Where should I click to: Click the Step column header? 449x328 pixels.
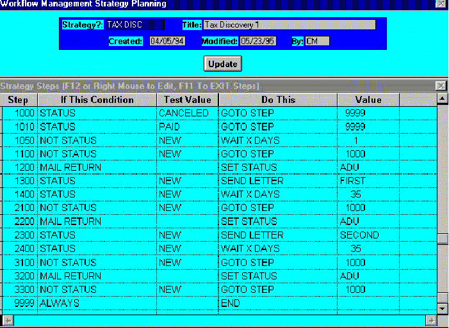[x=18, y=100]
